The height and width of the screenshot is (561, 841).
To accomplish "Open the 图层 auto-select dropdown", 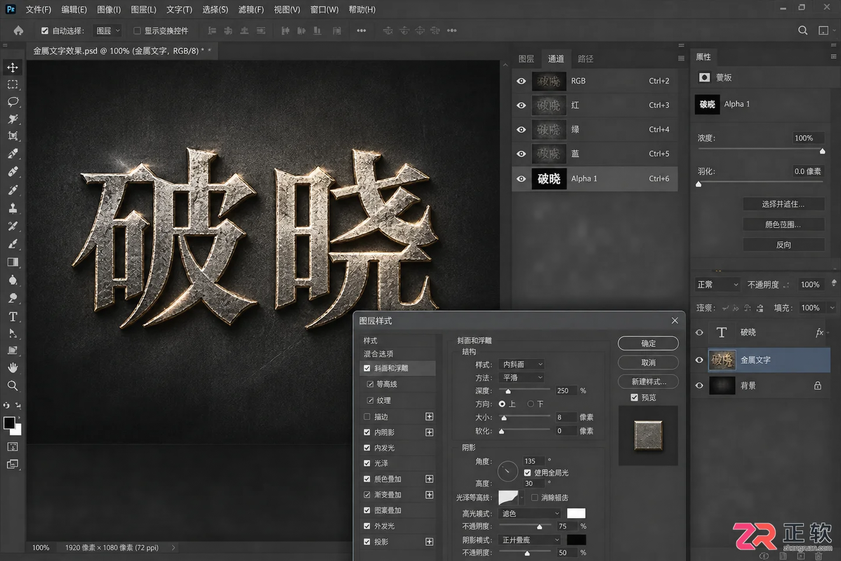I will 108,30.
